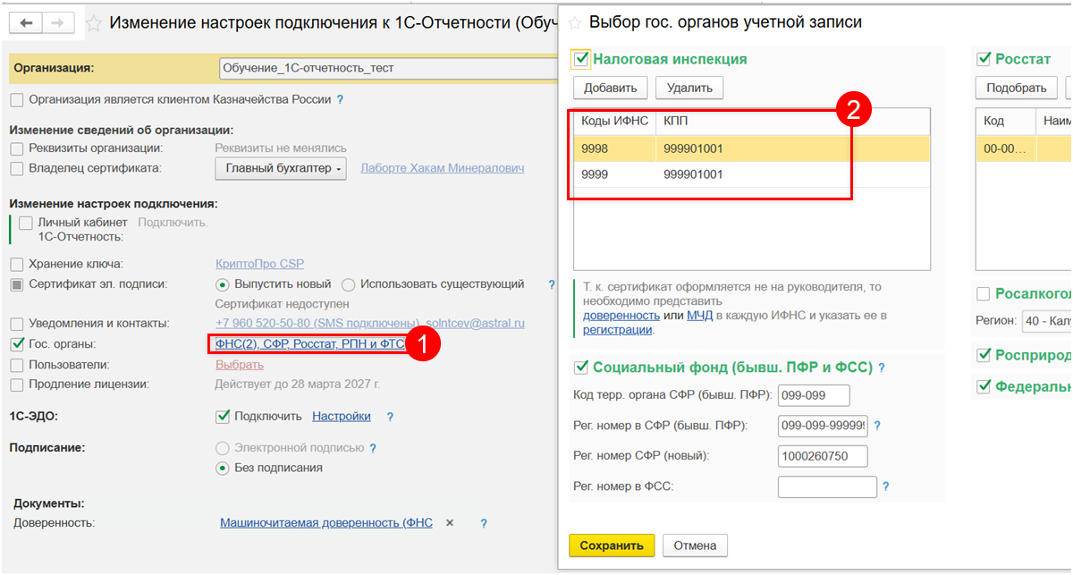The image size is (1073, 575).
Task: Enable the Реквизиты организации checkbox
Action: pos(17,148)
